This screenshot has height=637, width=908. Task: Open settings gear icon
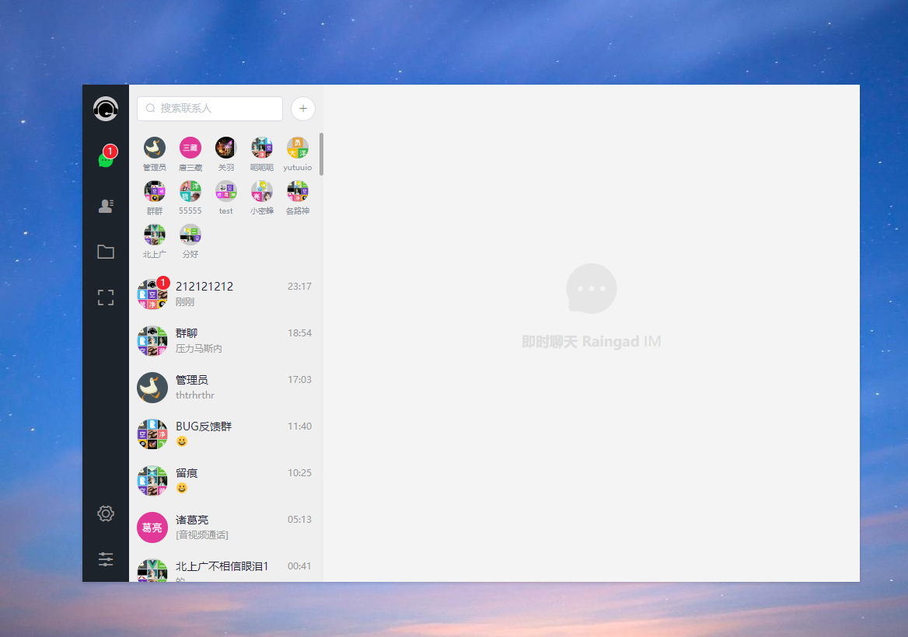point(106,513)
